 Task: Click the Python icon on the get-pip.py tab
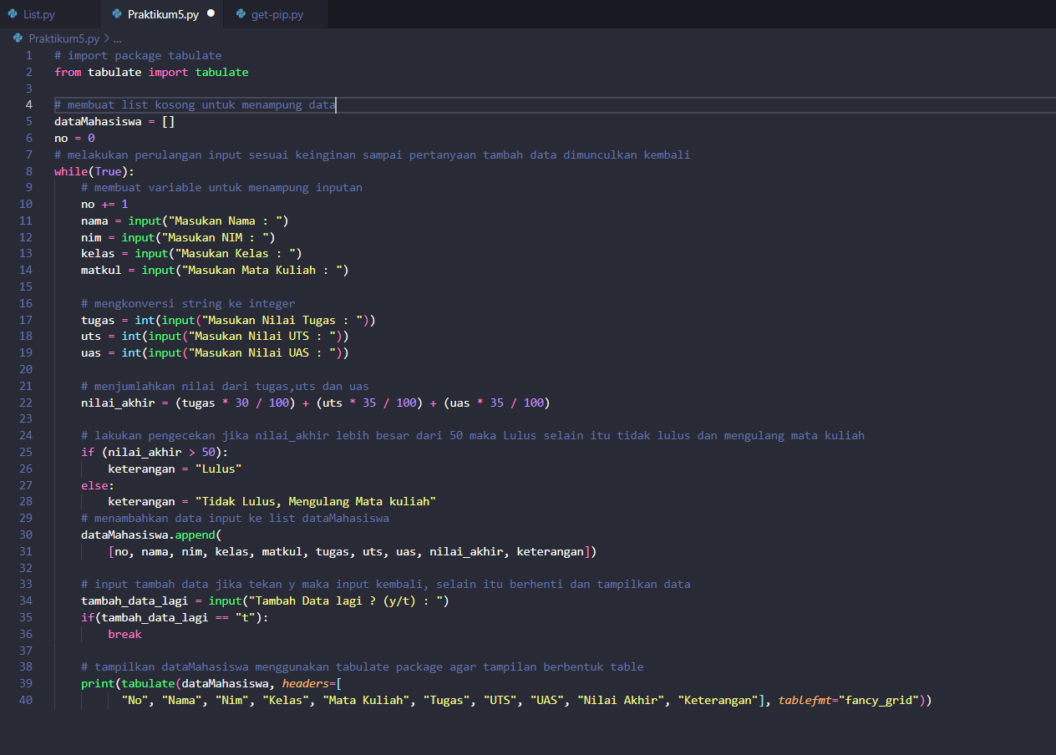coord(241,14)
